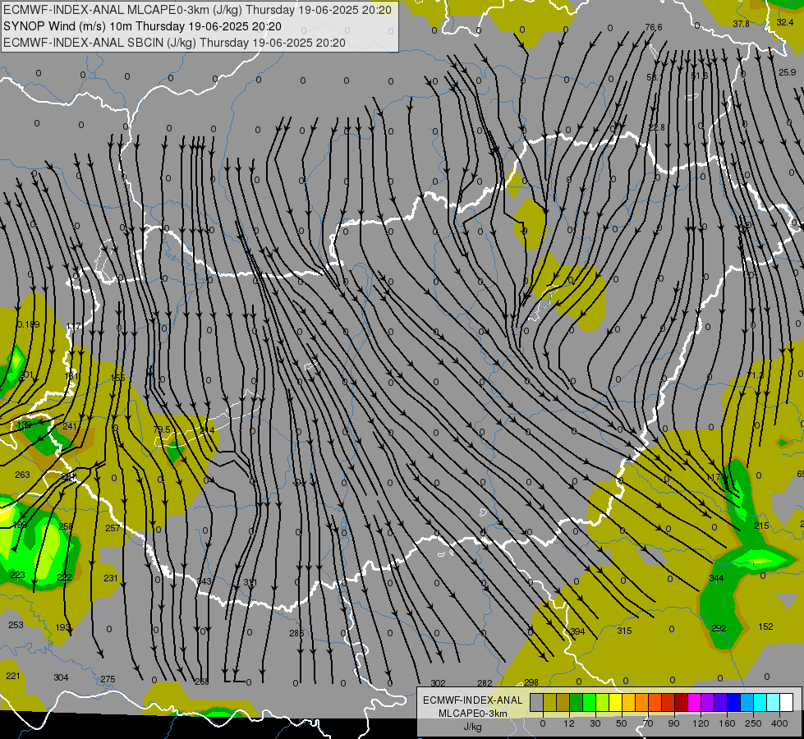Click the map value '221'
The width and height of the screenshot is (804, 739).
(13, 676)
